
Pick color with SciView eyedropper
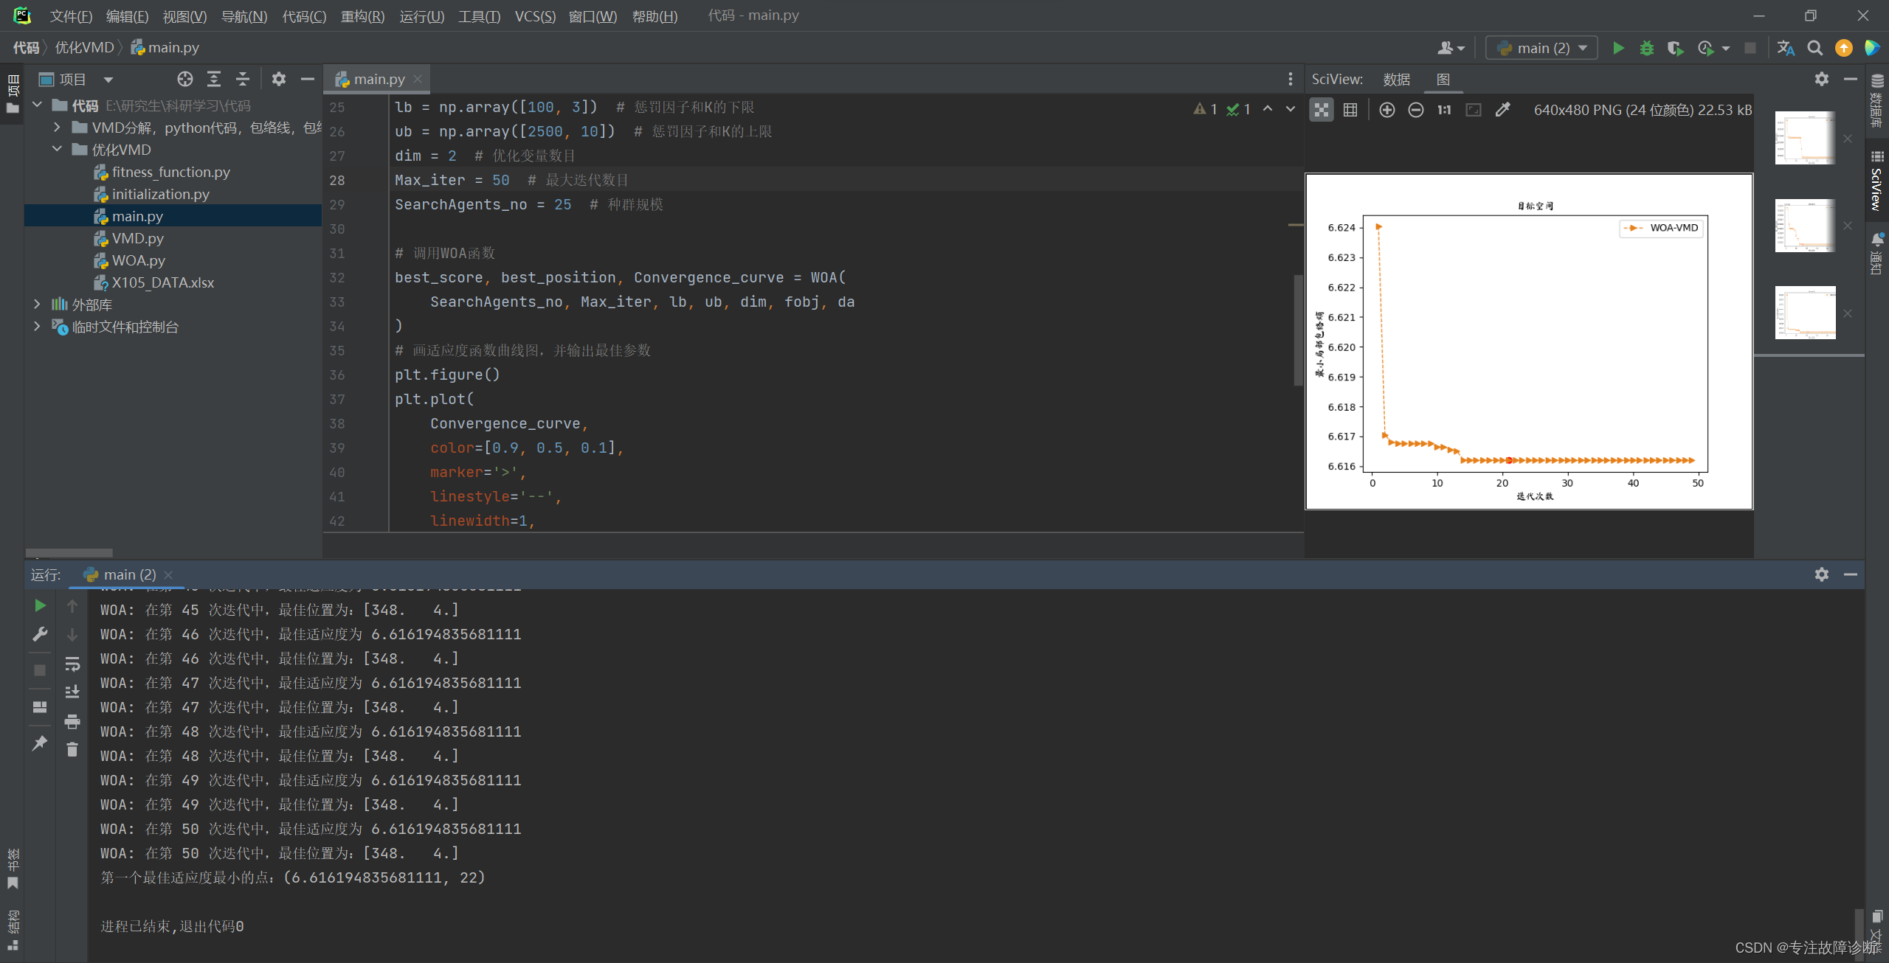pos(1502,110)
